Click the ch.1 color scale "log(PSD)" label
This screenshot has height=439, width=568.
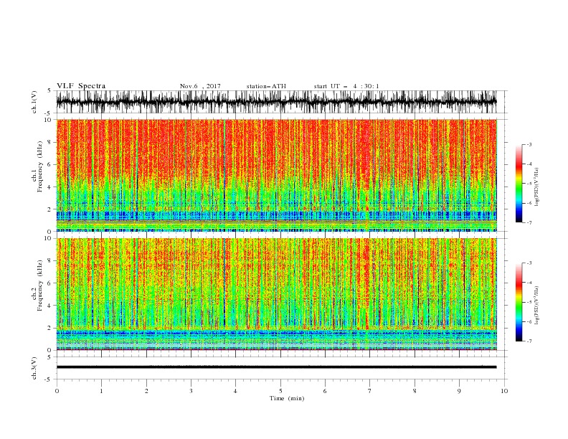(x=537, y=187)
